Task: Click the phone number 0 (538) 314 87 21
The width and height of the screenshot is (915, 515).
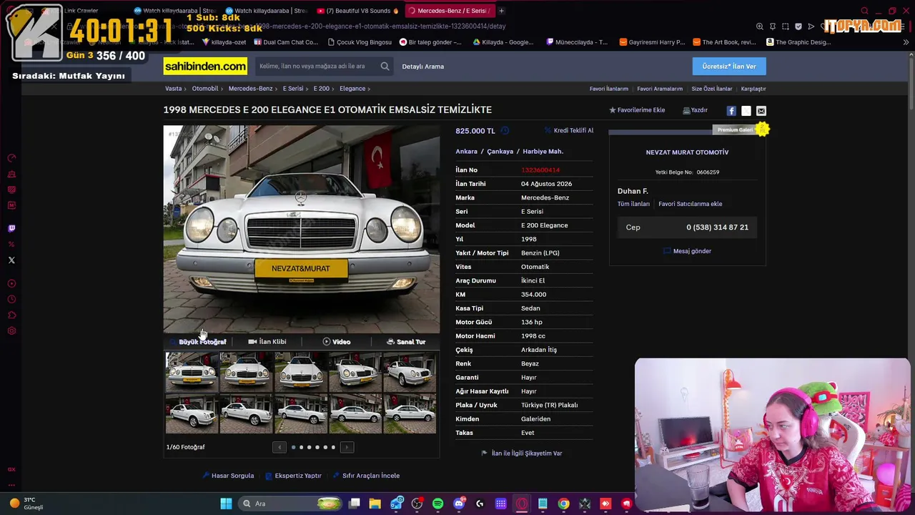Action: click(718, 227)
